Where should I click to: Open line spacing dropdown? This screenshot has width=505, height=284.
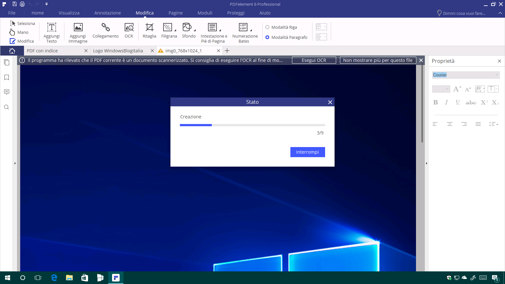pyautogui.click(x=493, y=124)
